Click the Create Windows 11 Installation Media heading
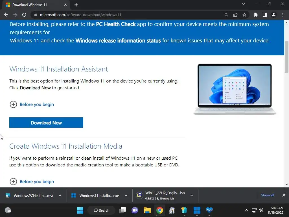The height and width of the screenshot is (217, 289). 66,146
